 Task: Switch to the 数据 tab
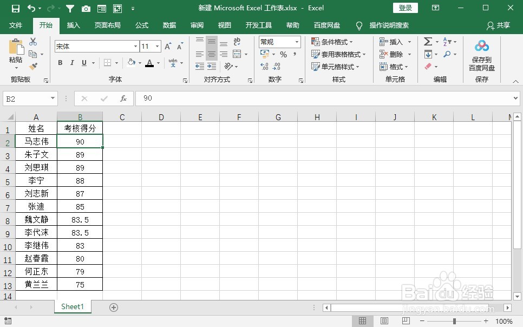point(169,25)
